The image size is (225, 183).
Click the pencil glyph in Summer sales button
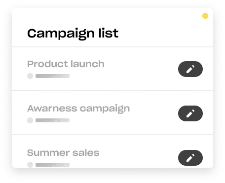[190, 158]
